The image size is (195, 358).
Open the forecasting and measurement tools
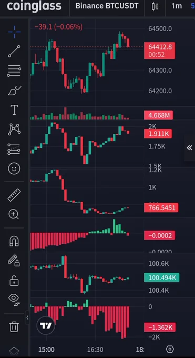(14, 149)
